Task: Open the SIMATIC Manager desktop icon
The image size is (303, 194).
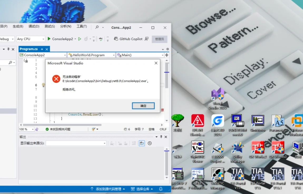Action: pyautogui.click(x=218, y=178)
